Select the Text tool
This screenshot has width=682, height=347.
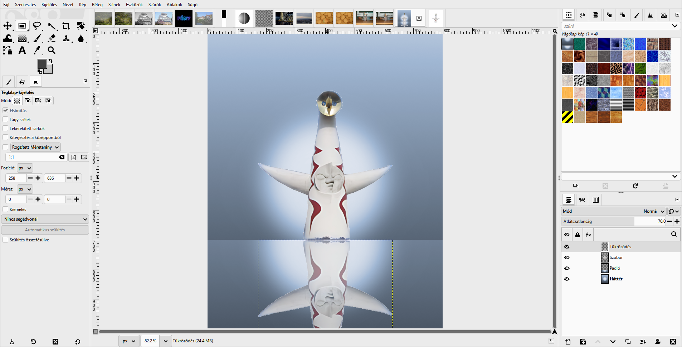[22, 50]
